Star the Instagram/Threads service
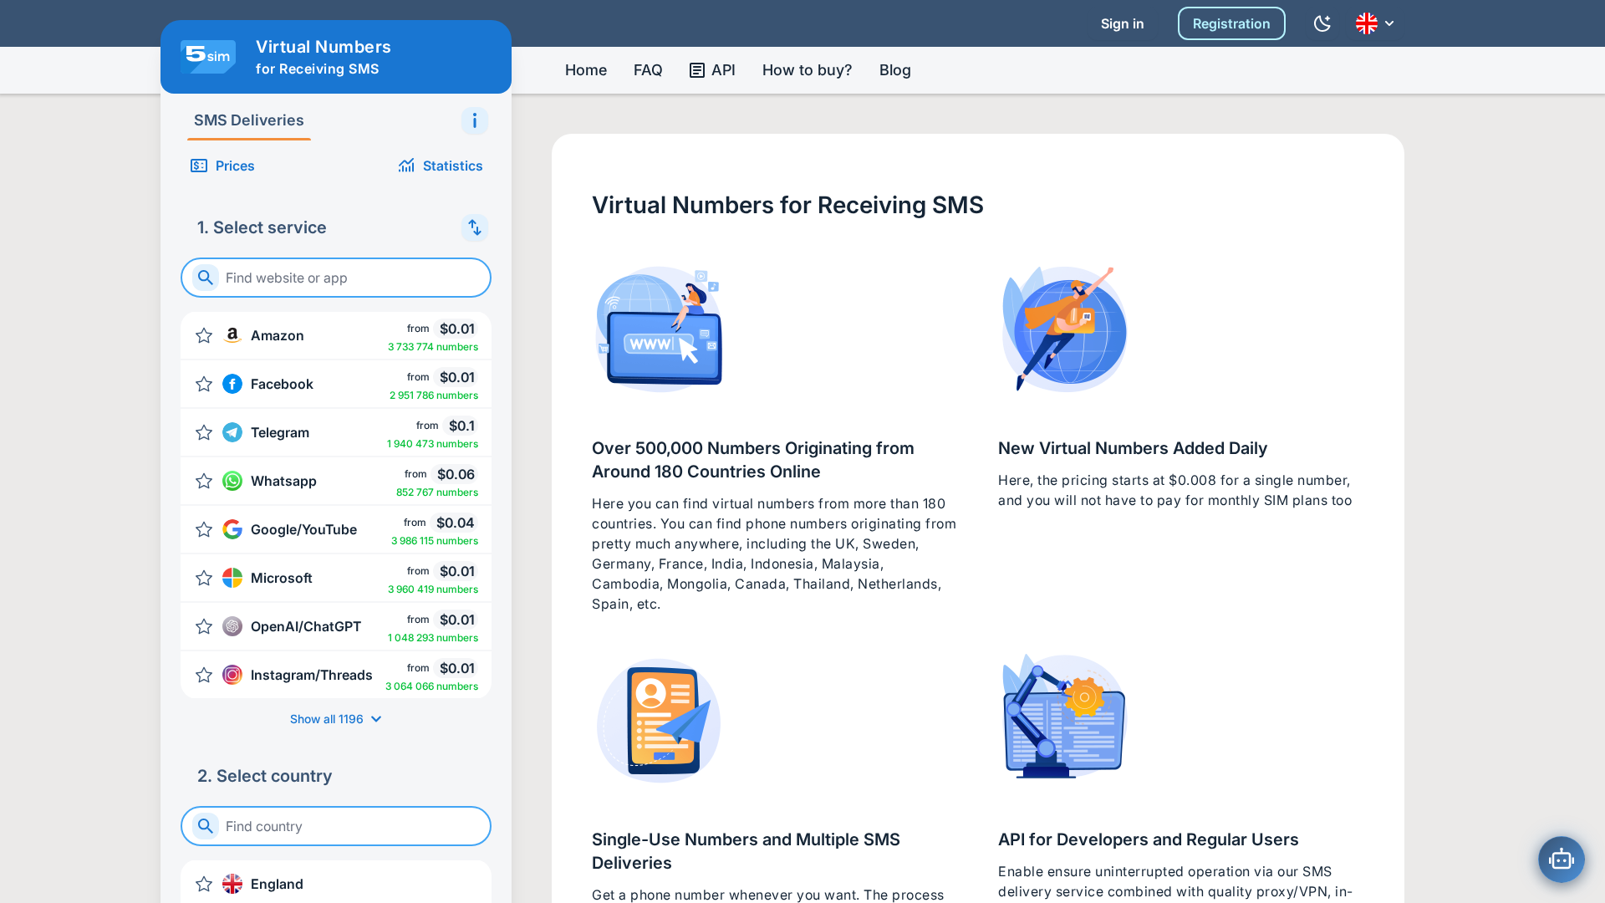Image resolution: width=1605 pixels, height=903 pixels. click(204, 675)
